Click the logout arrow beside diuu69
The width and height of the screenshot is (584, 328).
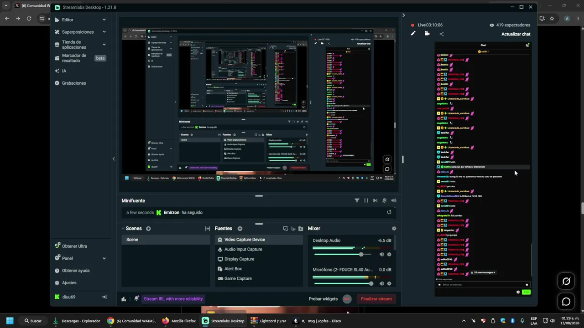click(104, 297)
